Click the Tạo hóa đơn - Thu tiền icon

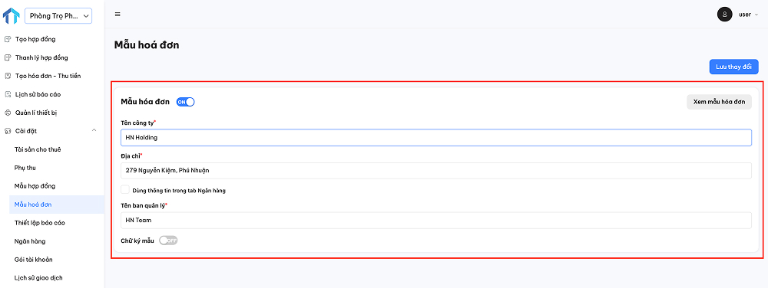pyautogui.click(x=8, y=76)
